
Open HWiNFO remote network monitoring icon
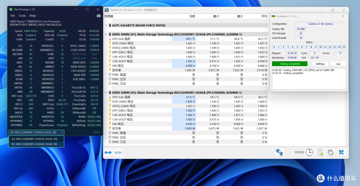click(x=279, y=152)
